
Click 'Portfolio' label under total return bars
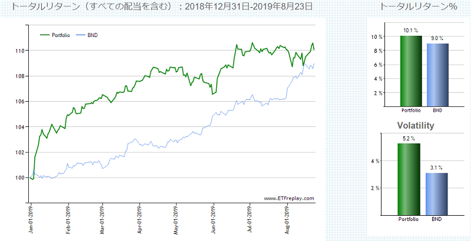pos(411,111)
